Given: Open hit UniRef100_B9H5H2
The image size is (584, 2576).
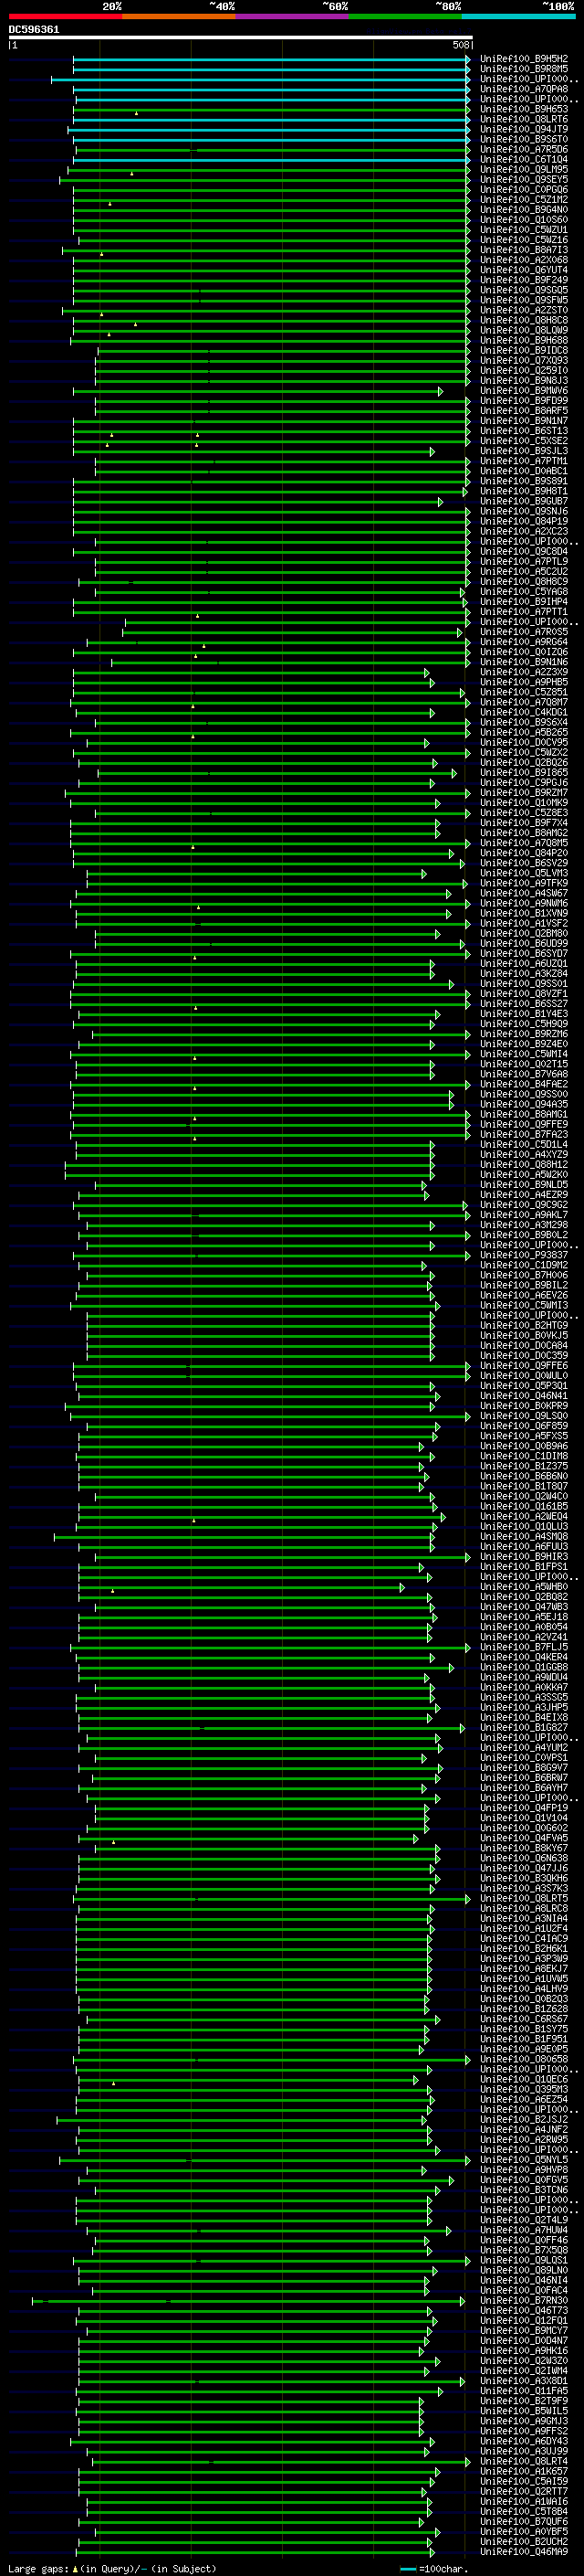Looking at the screenshot, I should (x=524, y=59).
